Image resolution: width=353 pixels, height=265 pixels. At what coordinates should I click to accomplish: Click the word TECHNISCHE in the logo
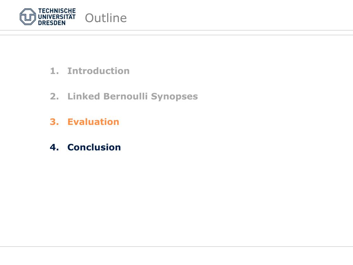click(x=57, y=11)
